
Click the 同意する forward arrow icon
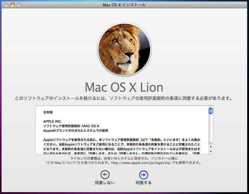coord(144,175)
